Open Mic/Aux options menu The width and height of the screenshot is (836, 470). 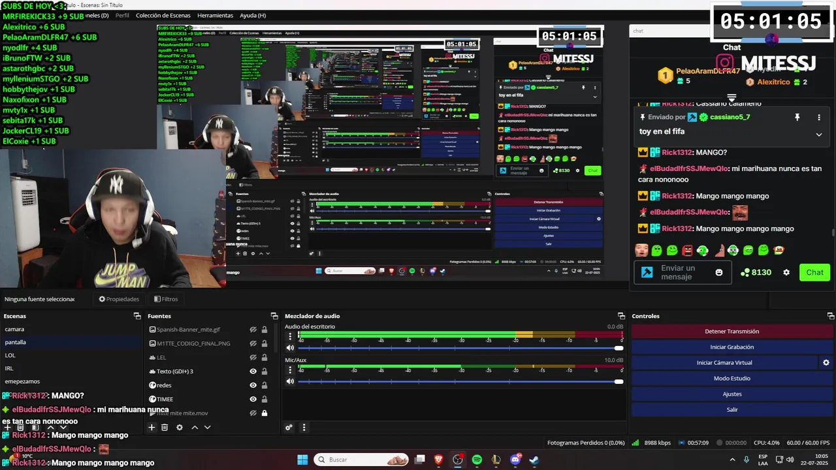(x=291, y=370)
